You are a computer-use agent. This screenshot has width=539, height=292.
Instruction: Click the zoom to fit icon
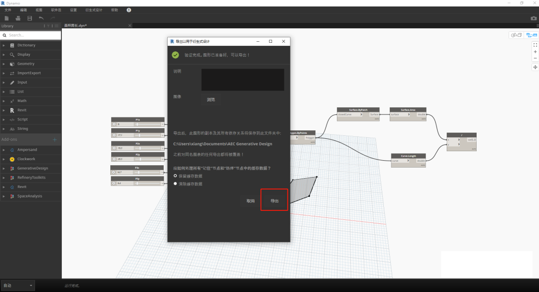[x=535, y=45]
